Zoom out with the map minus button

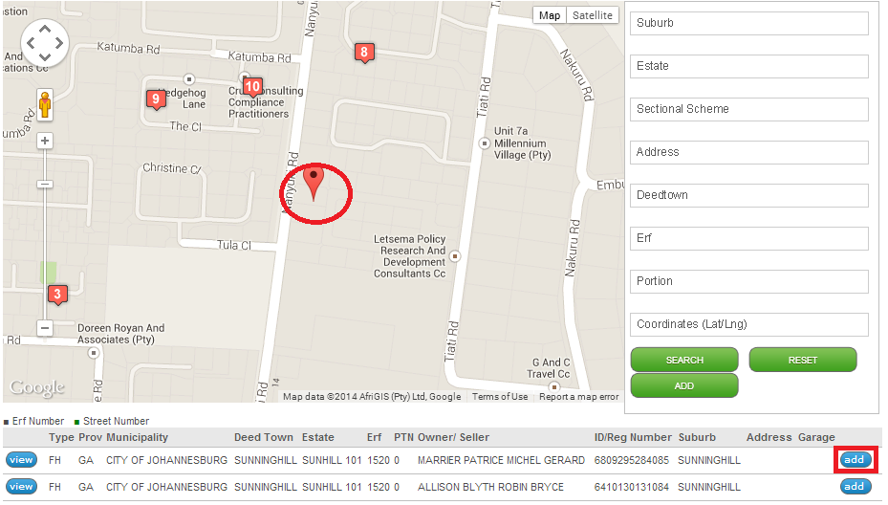[45, 328]
